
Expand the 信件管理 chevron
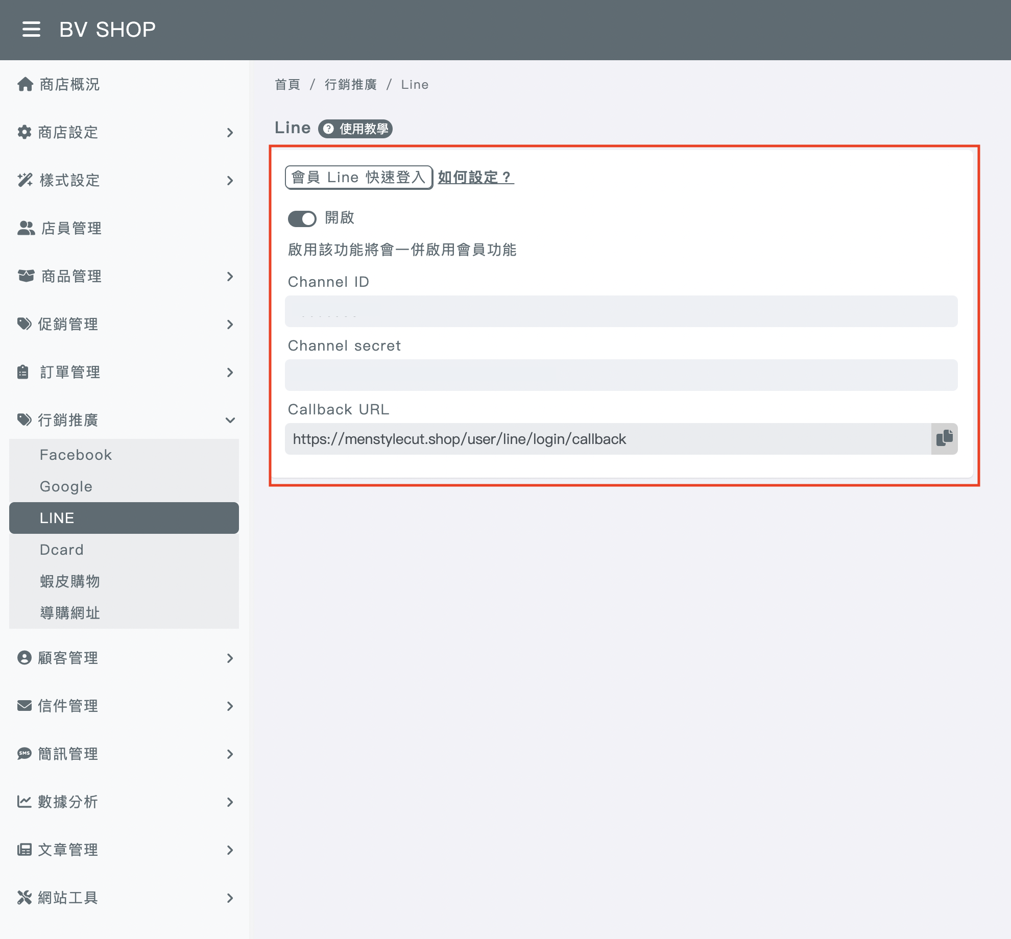coord(230,706)
